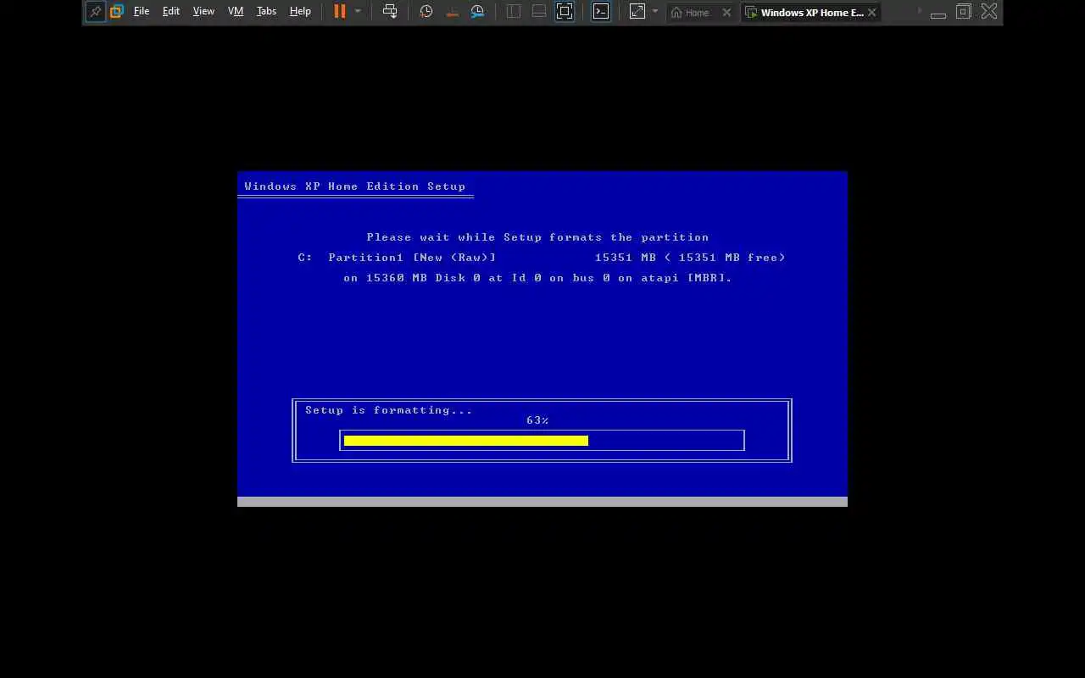Toggle full screen mode icon
The image size is (1085, 678).
565,12
